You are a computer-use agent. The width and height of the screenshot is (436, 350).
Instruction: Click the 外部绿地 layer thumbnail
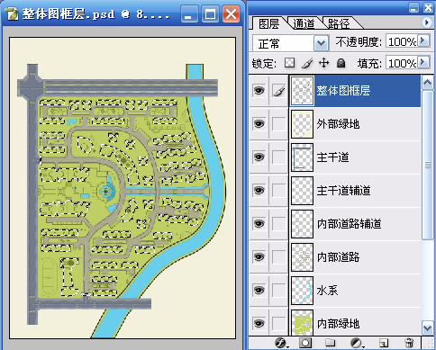tap(302, 124)
